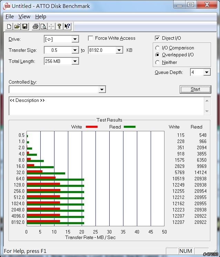220x257 pixels.
Task: Click the 1024.0 transfer size label
Action: point(18,203)
